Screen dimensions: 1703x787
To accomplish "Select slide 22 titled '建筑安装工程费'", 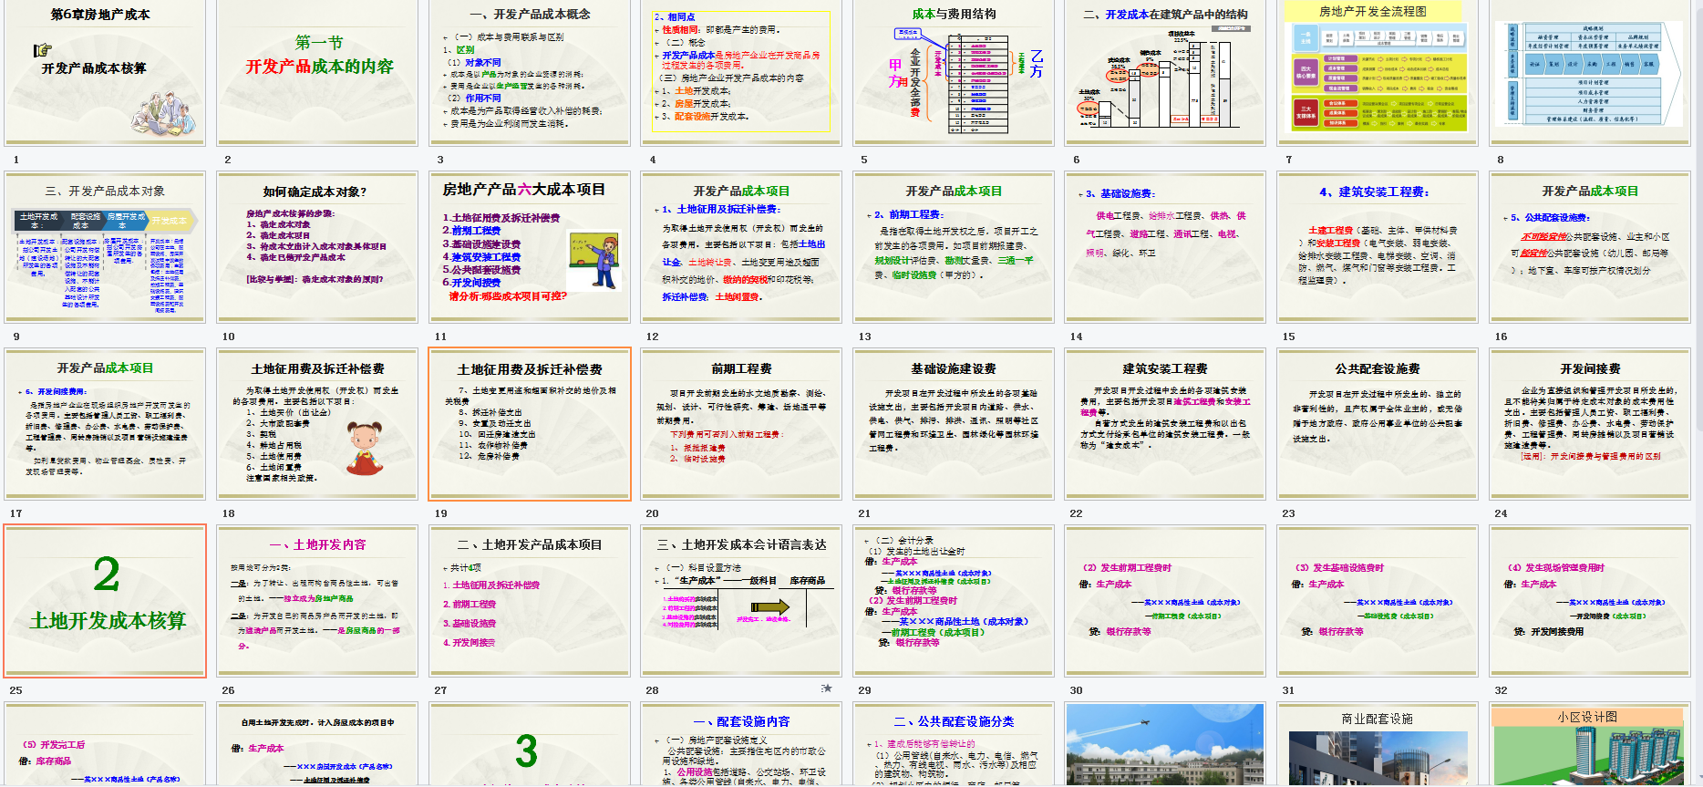I will click(x=1165, y=424).
